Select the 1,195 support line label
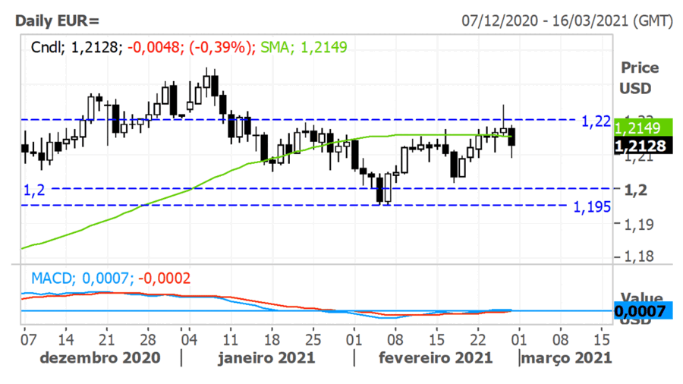 [x=592, y=206]
